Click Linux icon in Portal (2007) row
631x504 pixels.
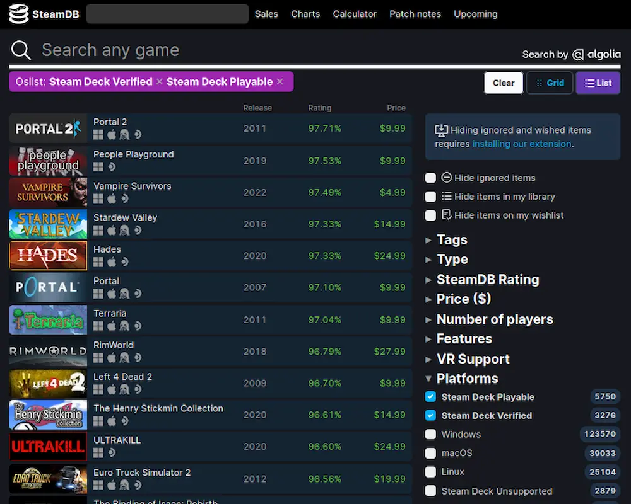point(124,294)
